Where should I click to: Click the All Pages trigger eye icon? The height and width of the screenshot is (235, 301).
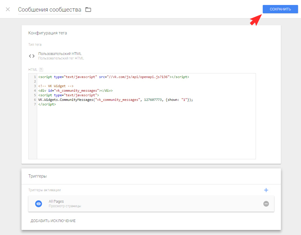click(39, 204)
